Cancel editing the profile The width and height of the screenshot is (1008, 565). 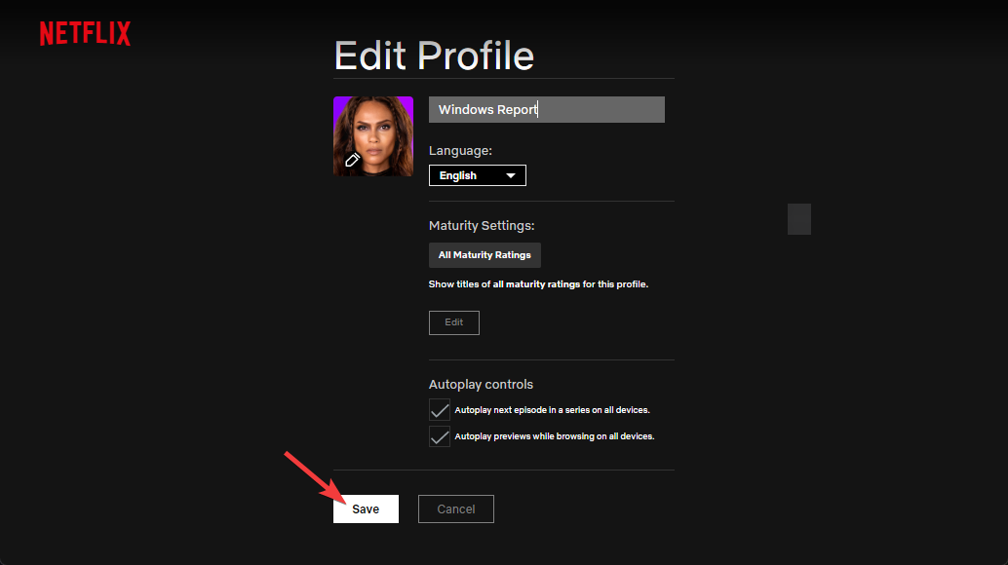pos(456,509)
